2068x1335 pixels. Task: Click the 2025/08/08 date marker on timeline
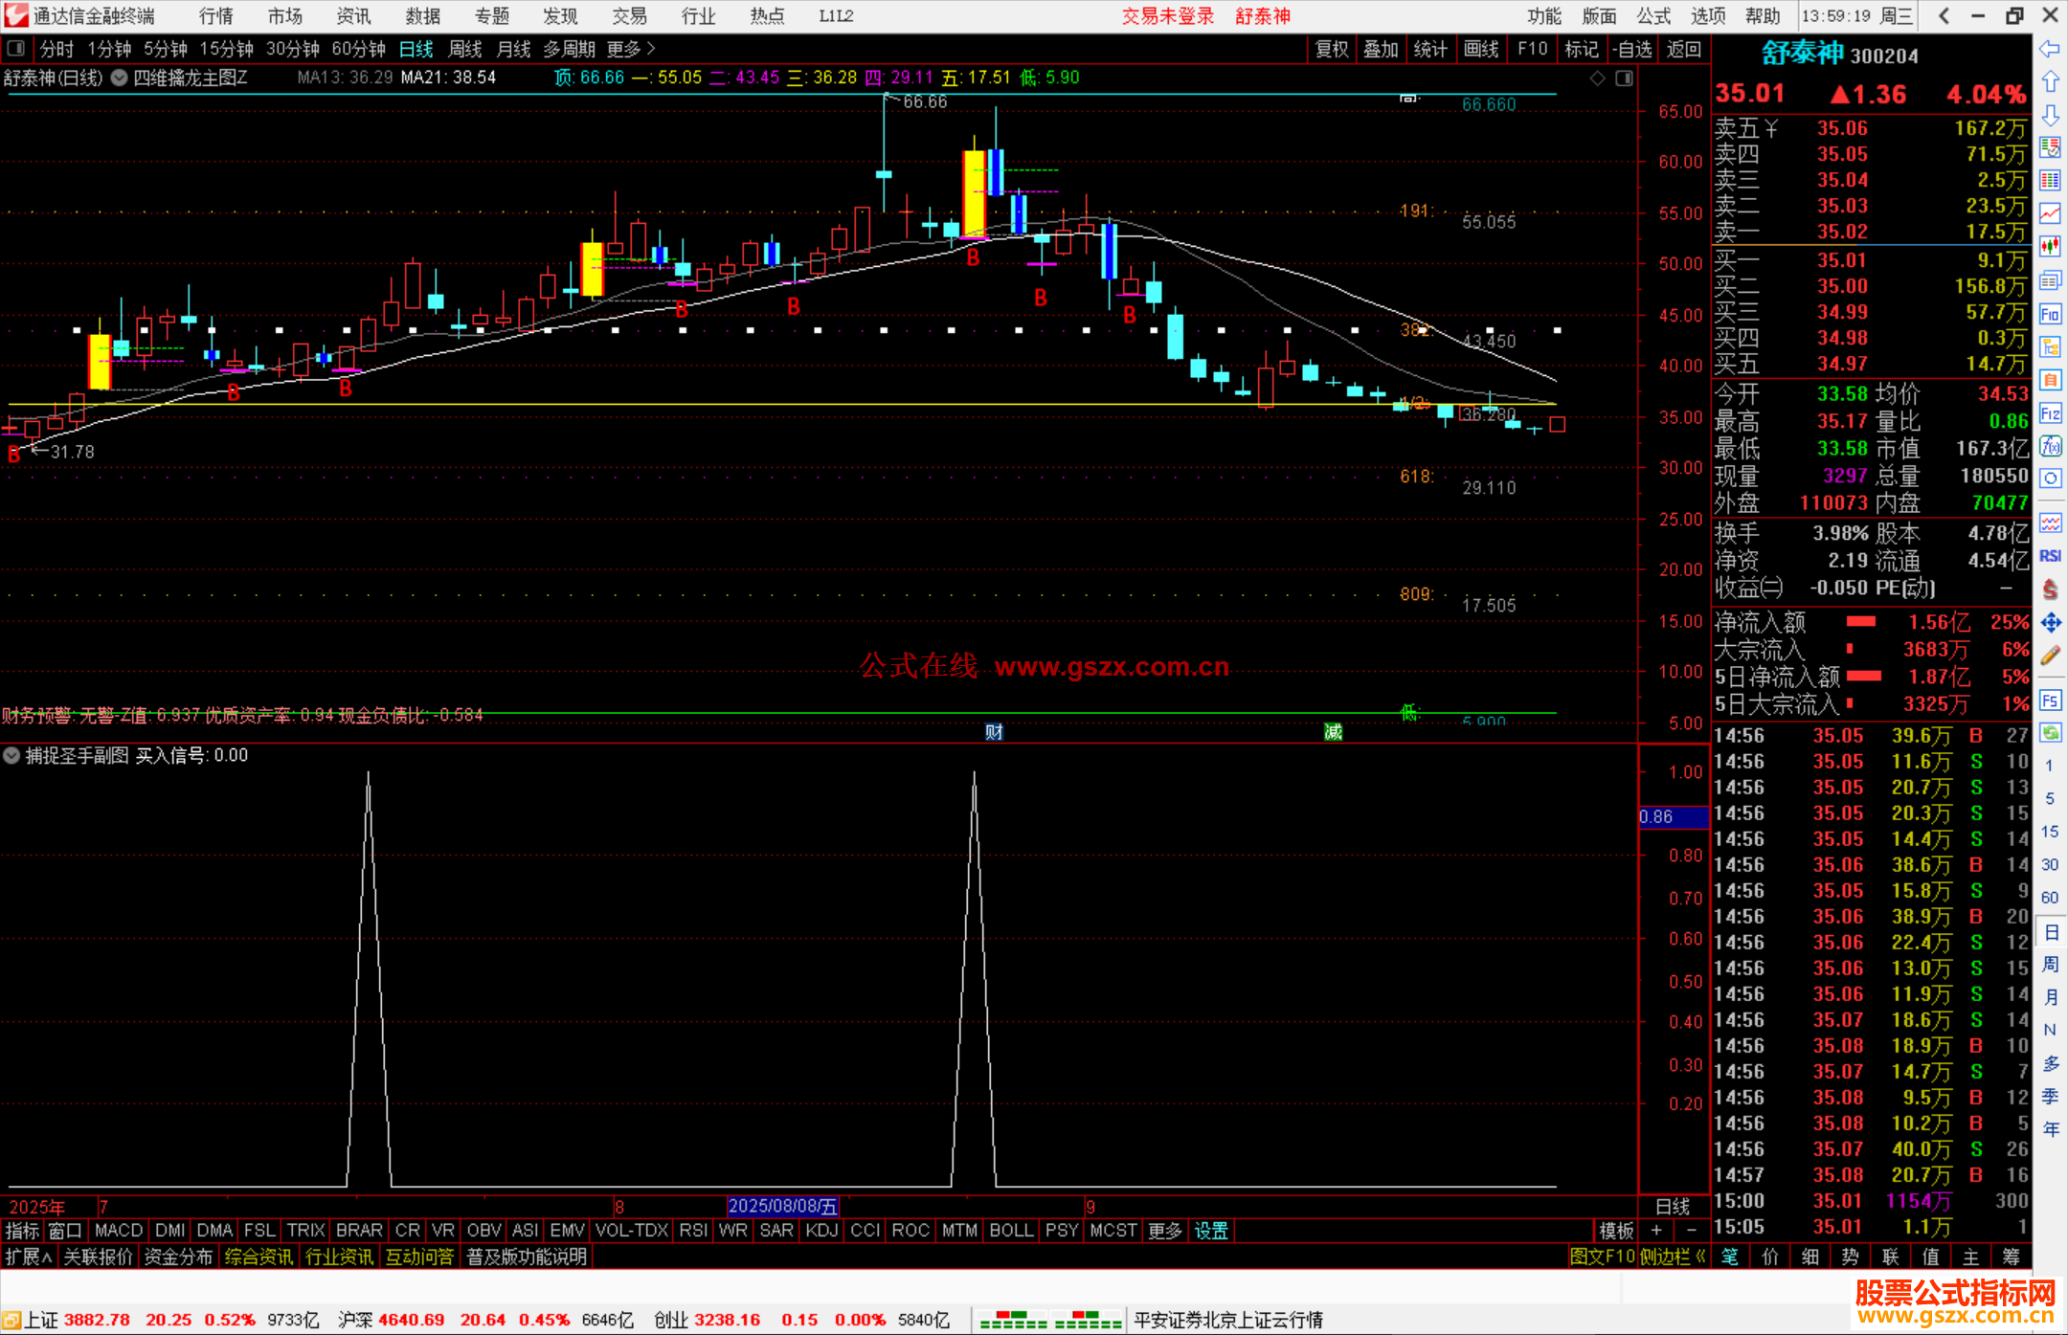[782, 1207]
